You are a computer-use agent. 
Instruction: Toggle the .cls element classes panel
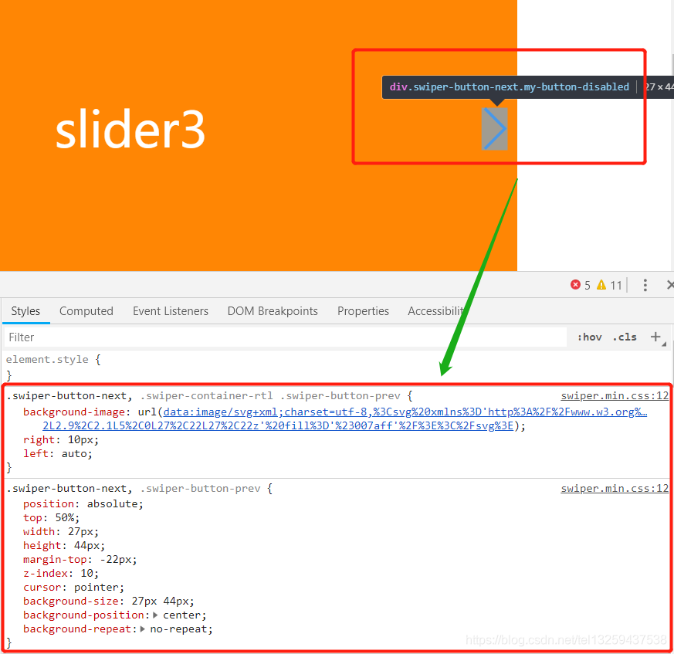click(x=624, y=337)
